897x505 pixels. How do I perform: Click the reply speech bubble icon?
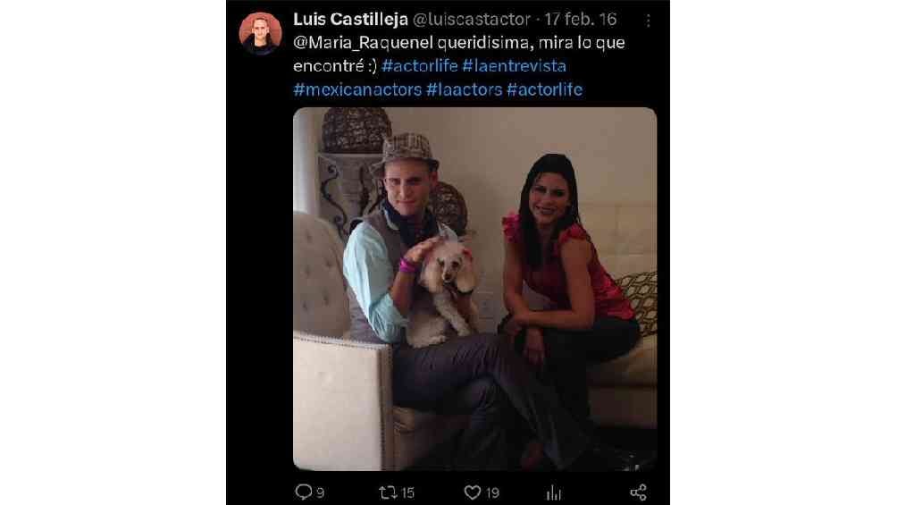click(303, 492)
